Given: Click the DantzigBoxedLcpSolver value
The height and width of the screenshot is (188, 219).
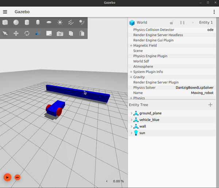Looking at the screenshot, I should click(195, 87).
